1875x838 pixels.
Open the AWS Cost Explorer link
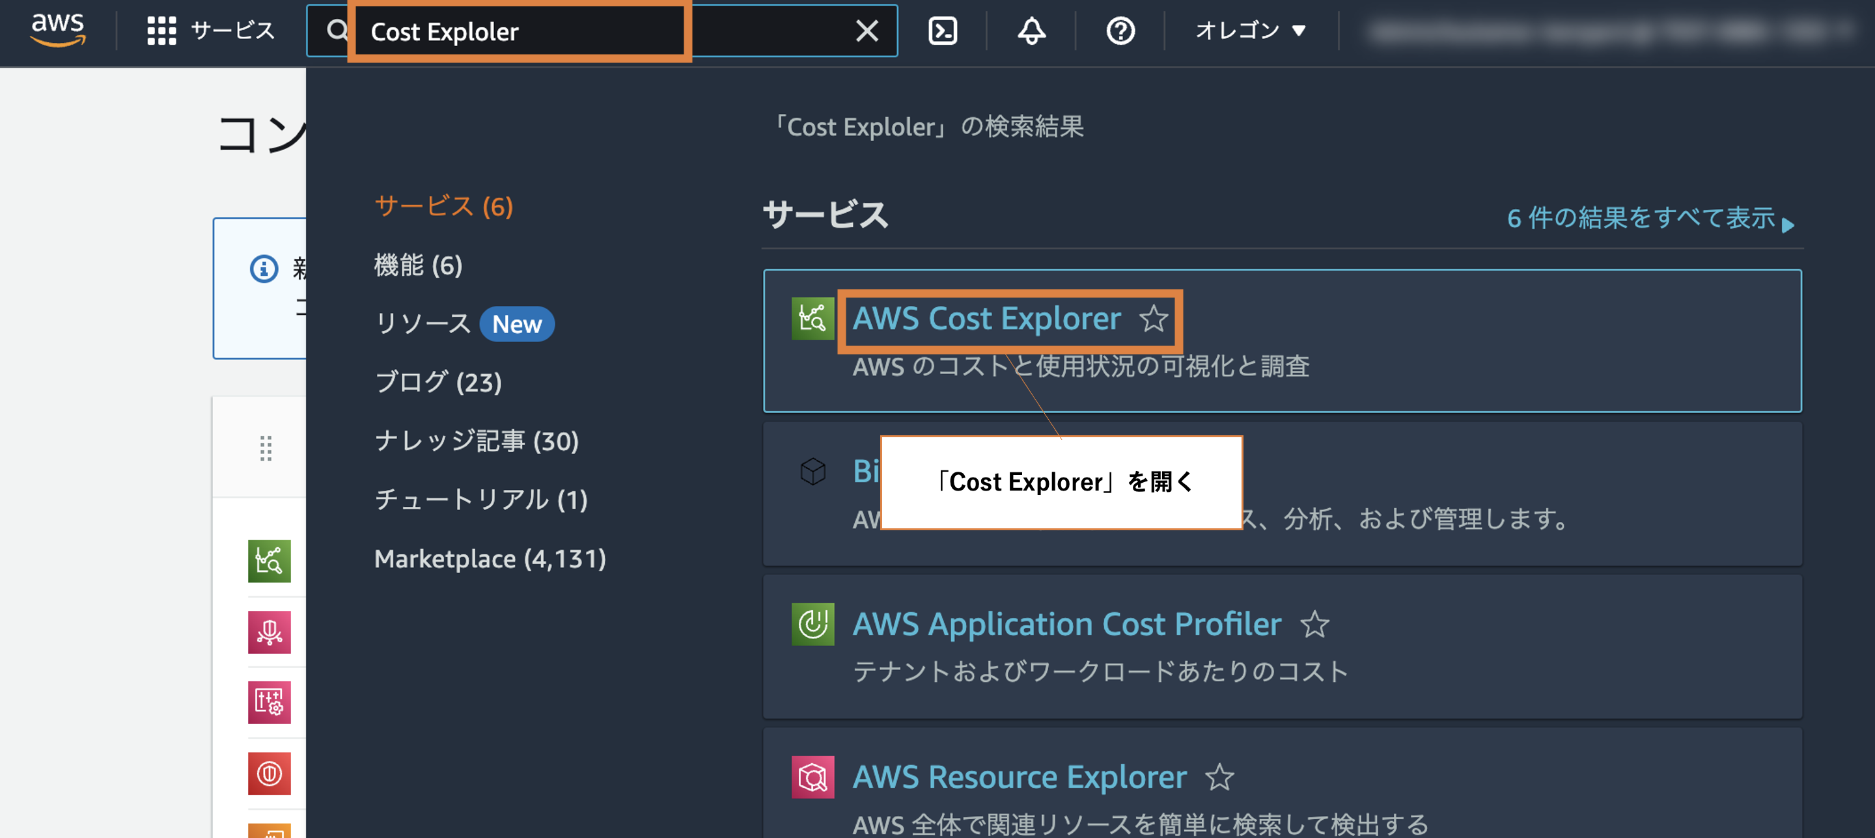(x=986, y=319)
